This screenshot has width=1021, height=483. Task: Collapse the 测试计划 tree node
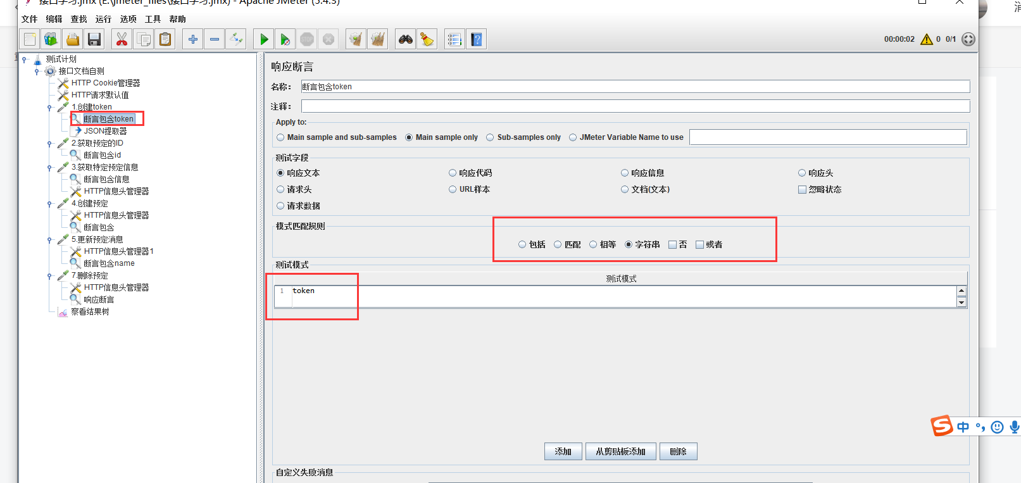click(x=25, y=60)
